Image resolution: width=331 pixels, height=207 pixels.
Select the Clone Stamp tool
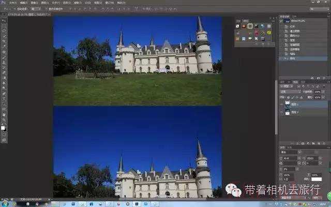pos(4,62)
